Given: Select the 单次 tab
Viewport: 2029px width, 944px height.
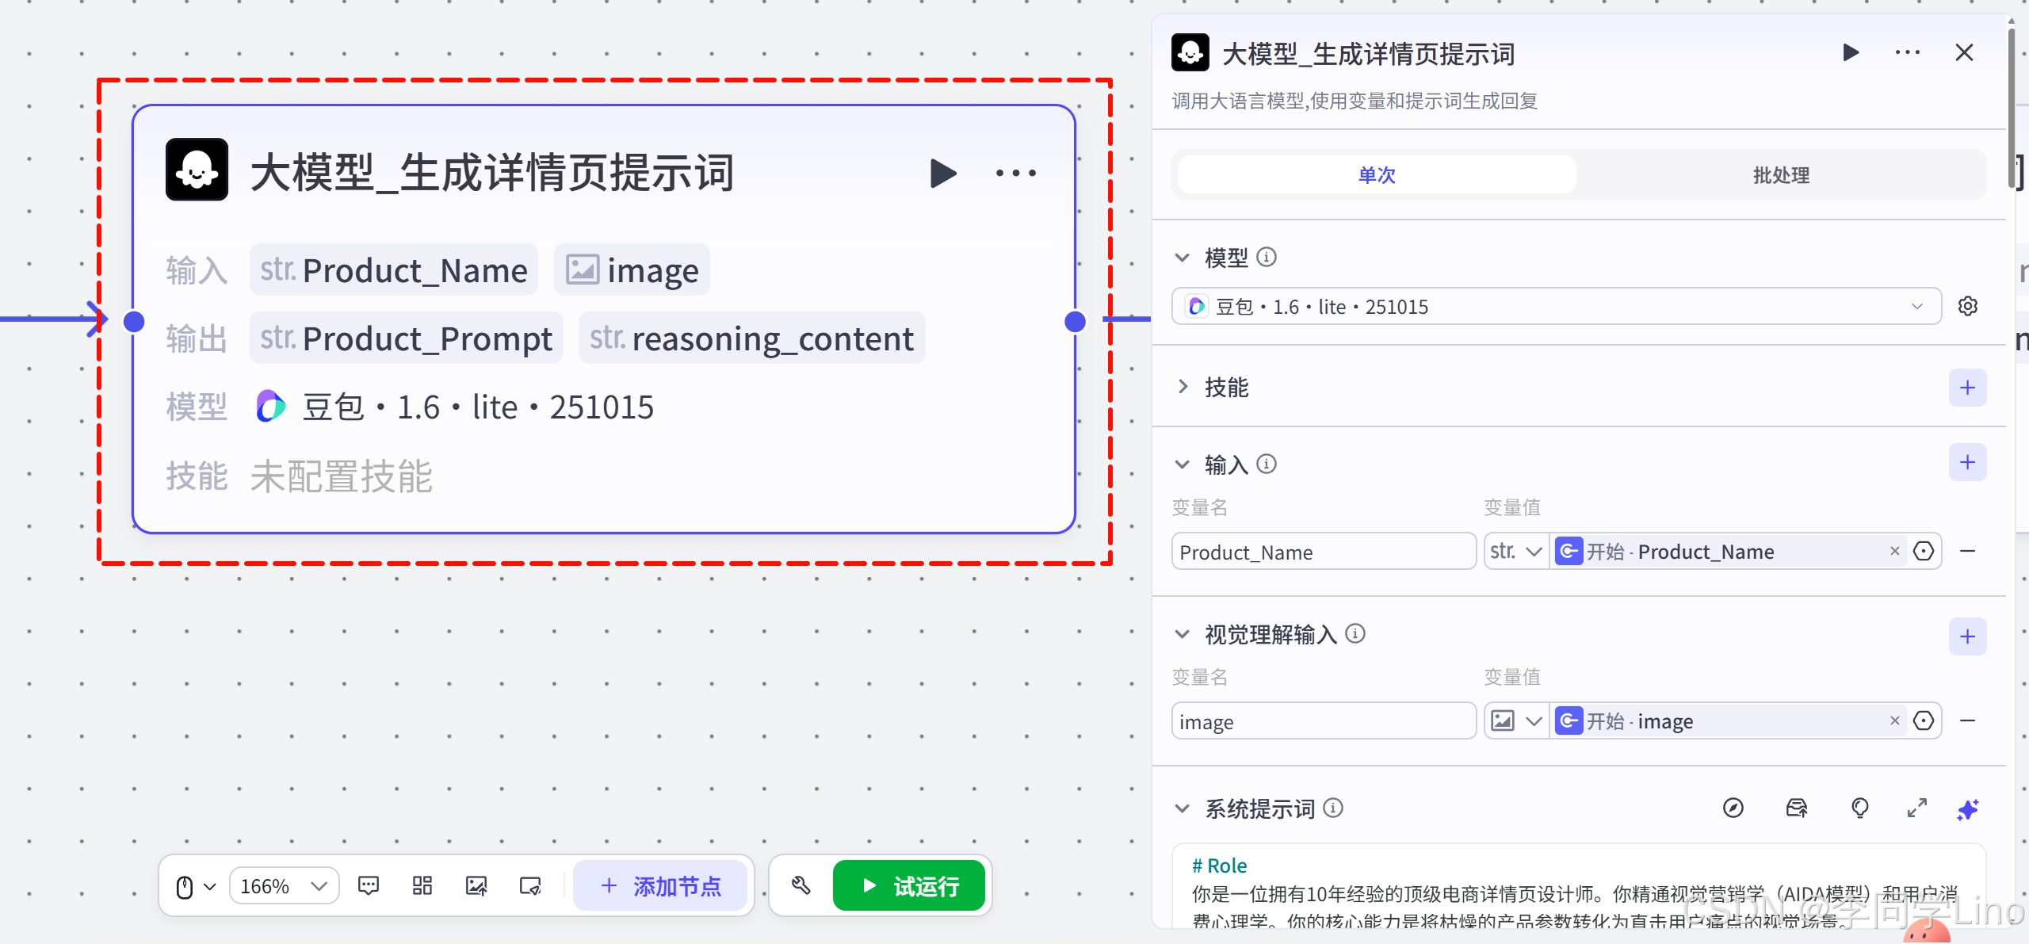Looking at the screenshot, I should tap(1377, 175).
